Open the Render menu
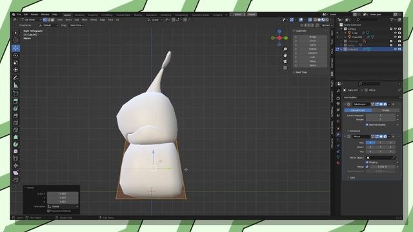The width and height of the screenshot is (413, 232). click(34, 14)
